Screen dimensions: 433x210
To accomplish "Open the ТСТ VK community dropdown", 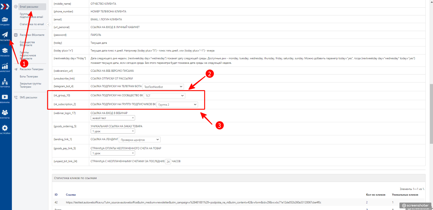I will point(164,96).
